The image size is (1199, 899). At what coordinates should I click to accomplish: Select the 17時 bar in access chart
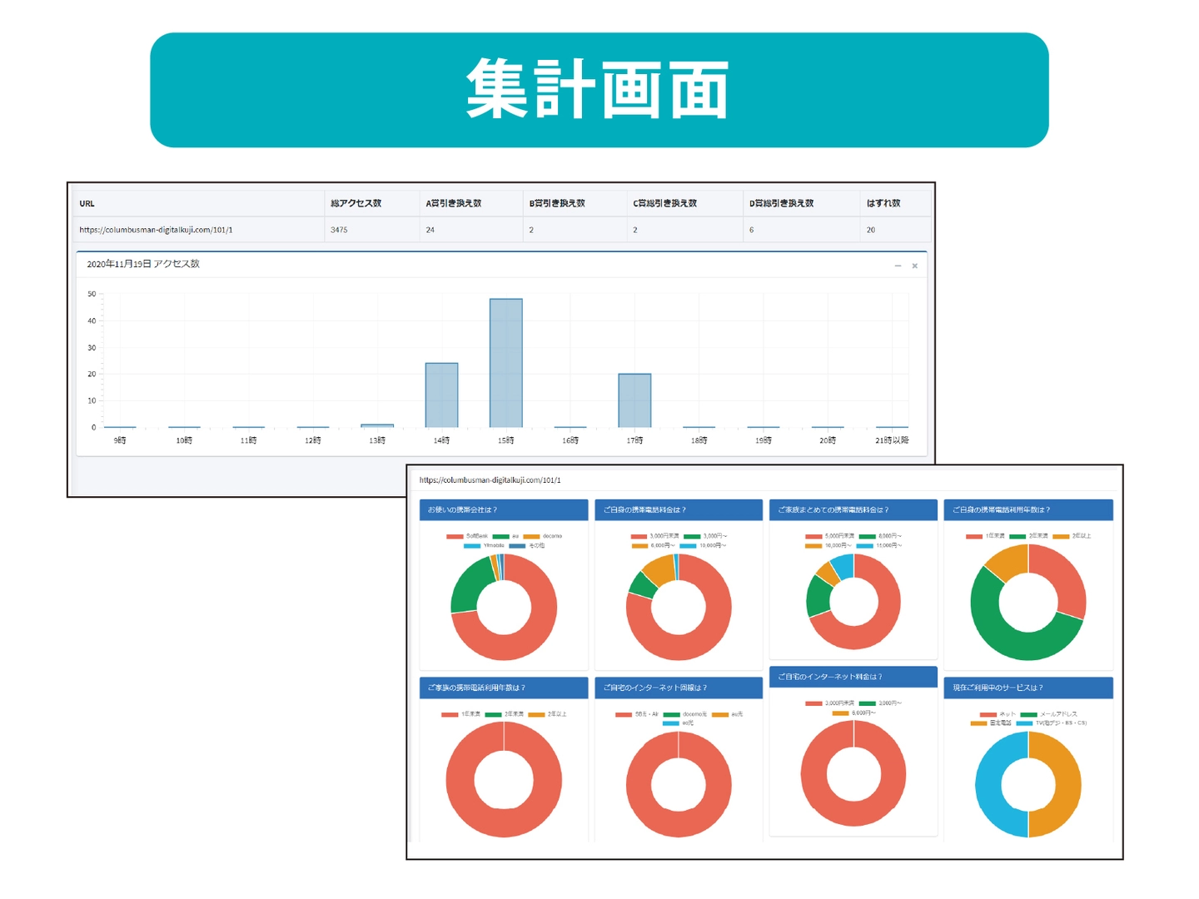[634, 400]
